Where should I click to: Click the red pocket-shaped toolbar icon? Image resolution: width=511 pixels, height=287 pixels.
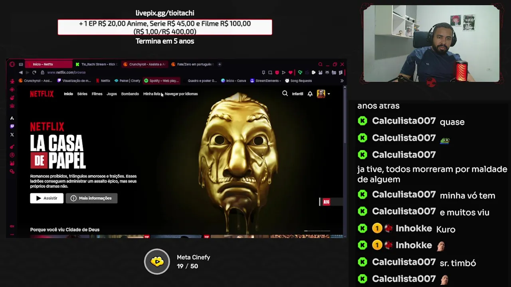click(x=277, y=73)
